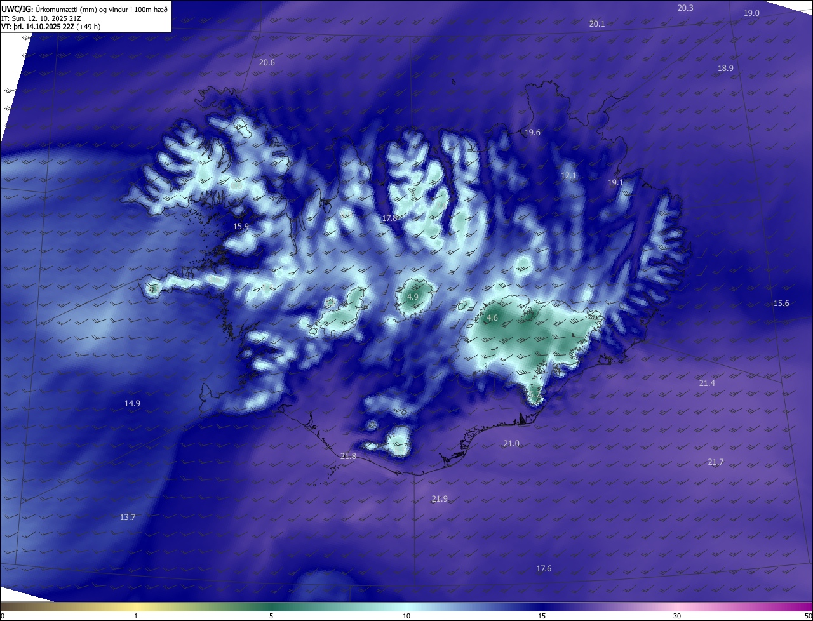
Task: Click the color scale legend bar
Action: [x=406, y=606]
